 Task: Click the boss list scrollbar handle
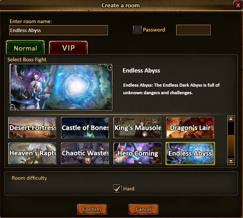[x=231, y=145]
